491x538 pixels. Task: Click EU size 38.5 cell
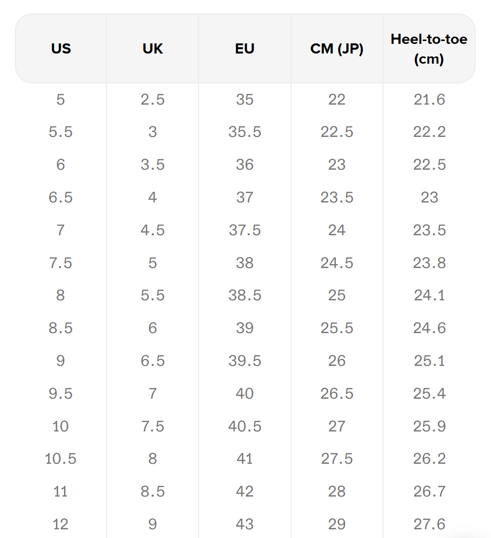[x=245, y=296]
